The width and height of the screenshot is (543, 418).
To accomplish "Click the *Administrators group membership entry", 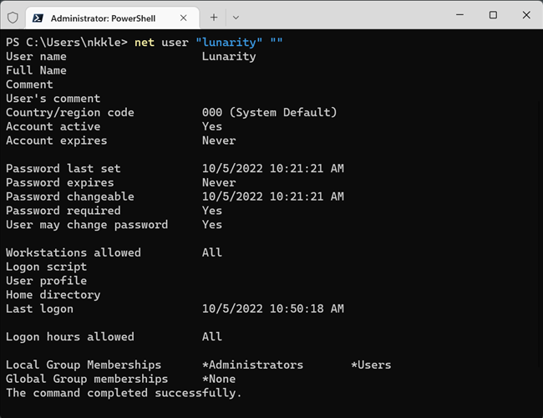I will coord(252,364).
